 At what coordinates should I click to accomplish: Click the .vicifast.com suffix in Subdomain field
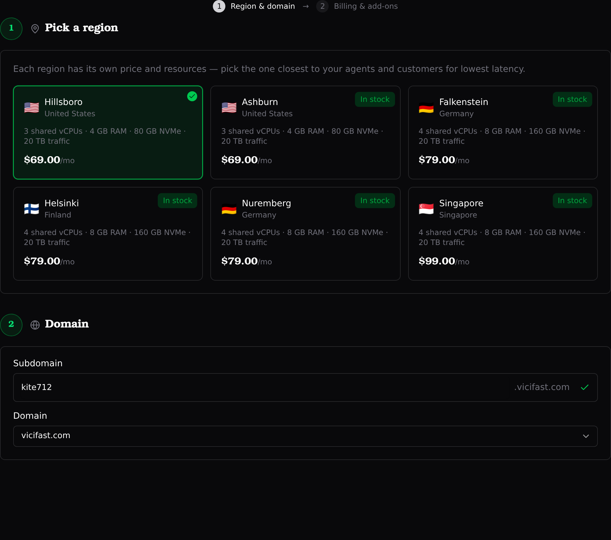click(542, 387)
